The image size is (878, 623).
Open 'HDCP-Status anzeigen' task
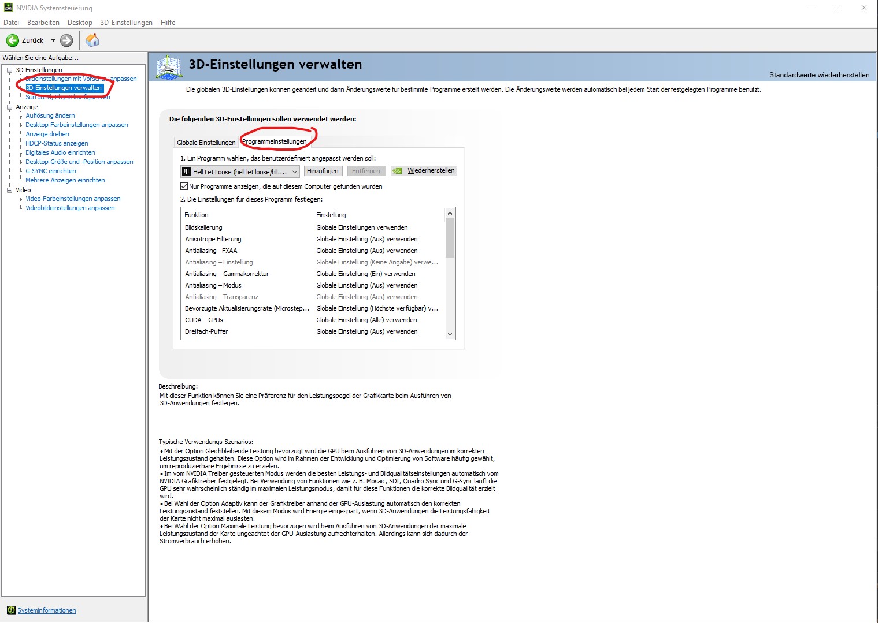(x=57, y=143)
